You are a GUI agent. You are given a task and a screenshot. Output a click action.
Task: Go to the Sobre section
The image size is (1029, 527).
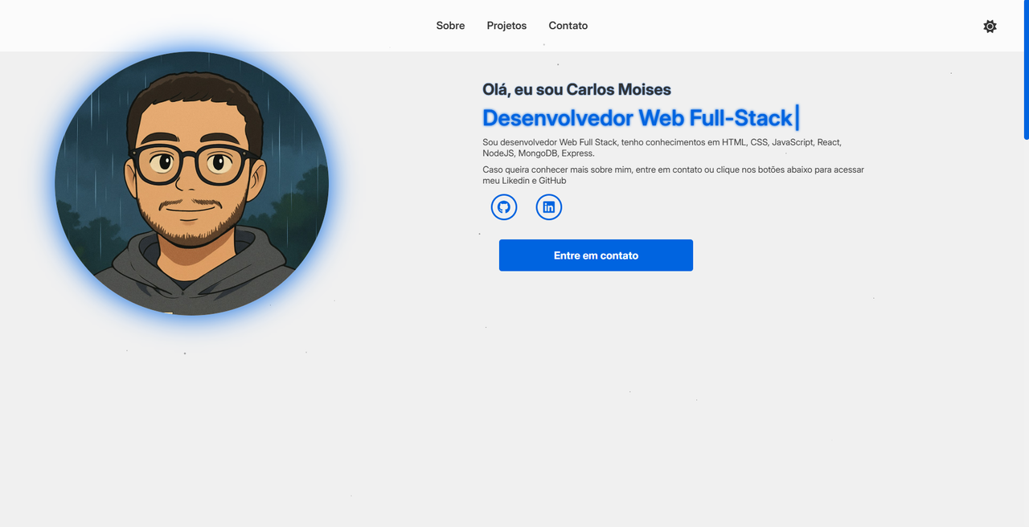[x=450, y=26]
